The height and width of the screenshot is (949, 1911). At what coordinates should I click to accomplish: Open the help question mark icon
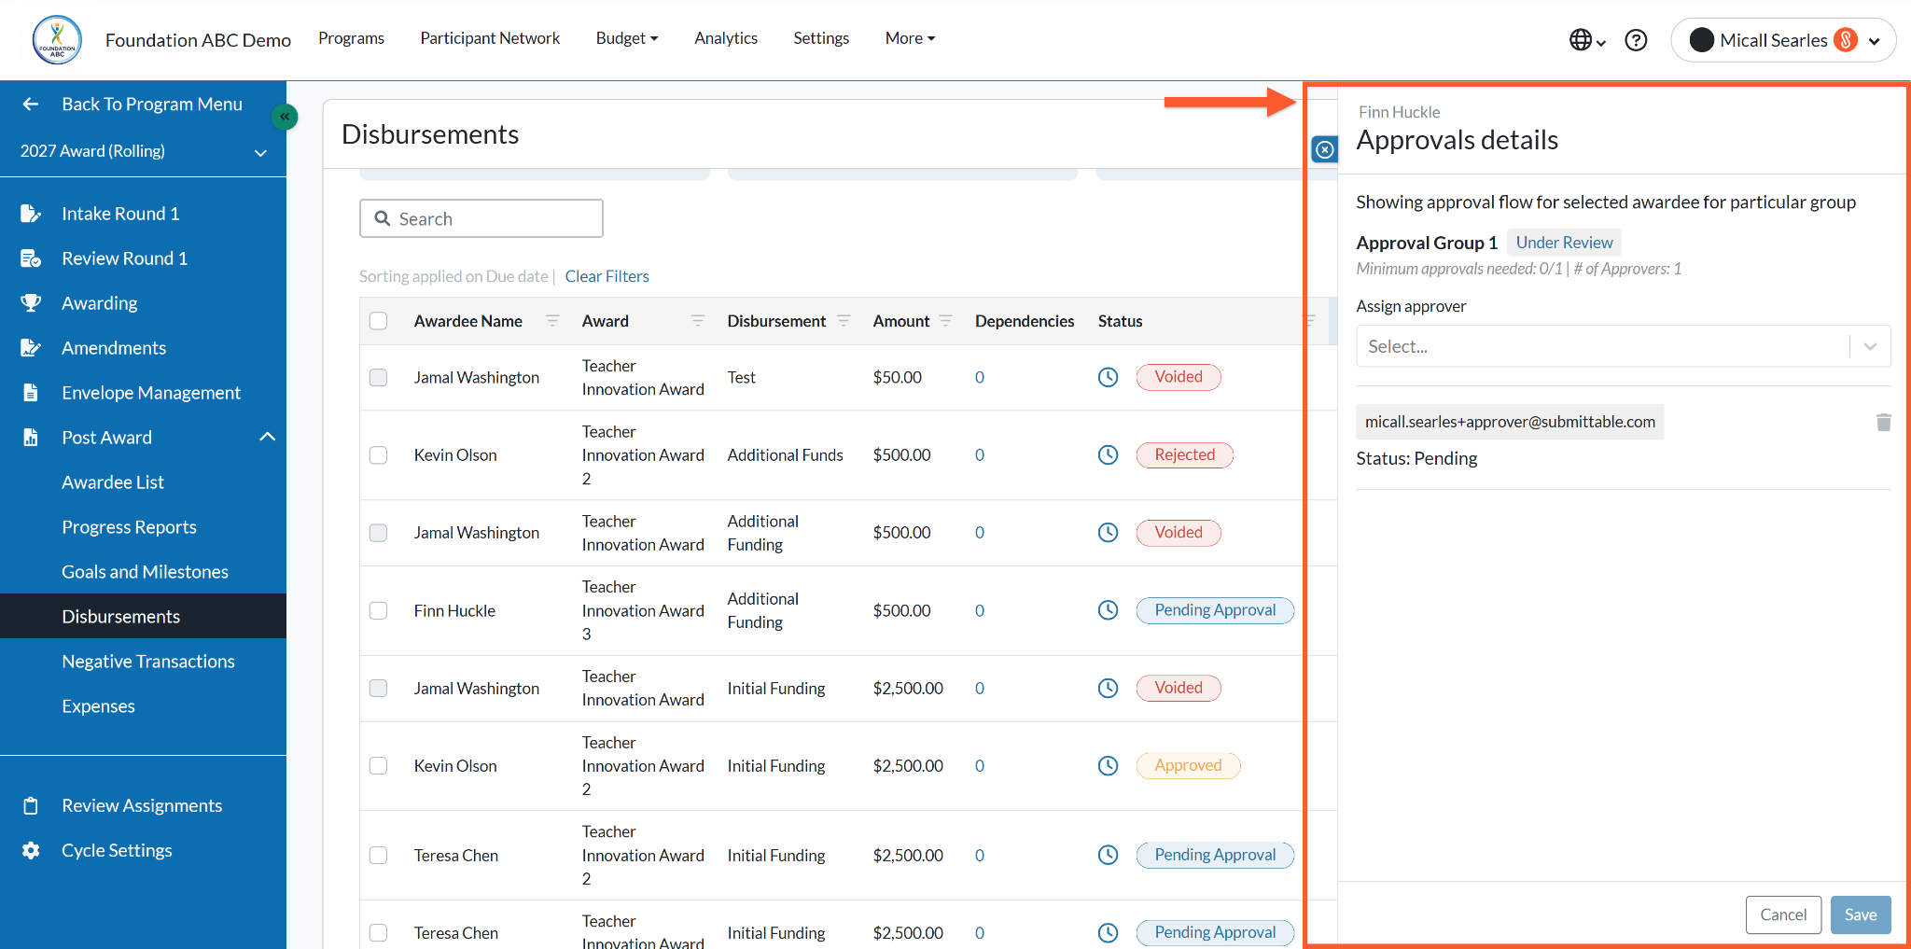point(1636,40)
